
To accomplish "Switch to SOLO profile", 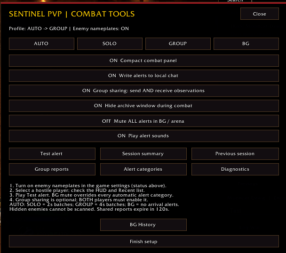I will coord(110,44).
